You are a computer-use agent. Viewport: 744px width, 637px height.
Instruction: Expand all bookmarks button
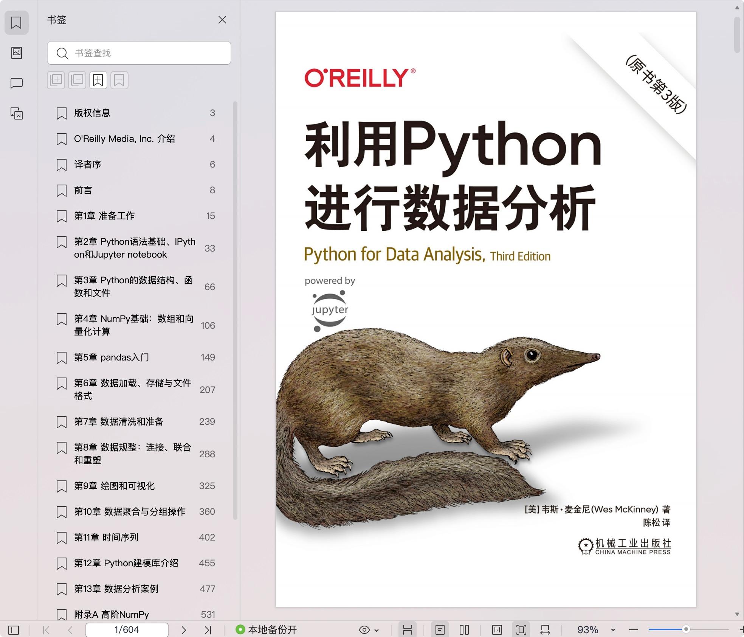(56, 80)
